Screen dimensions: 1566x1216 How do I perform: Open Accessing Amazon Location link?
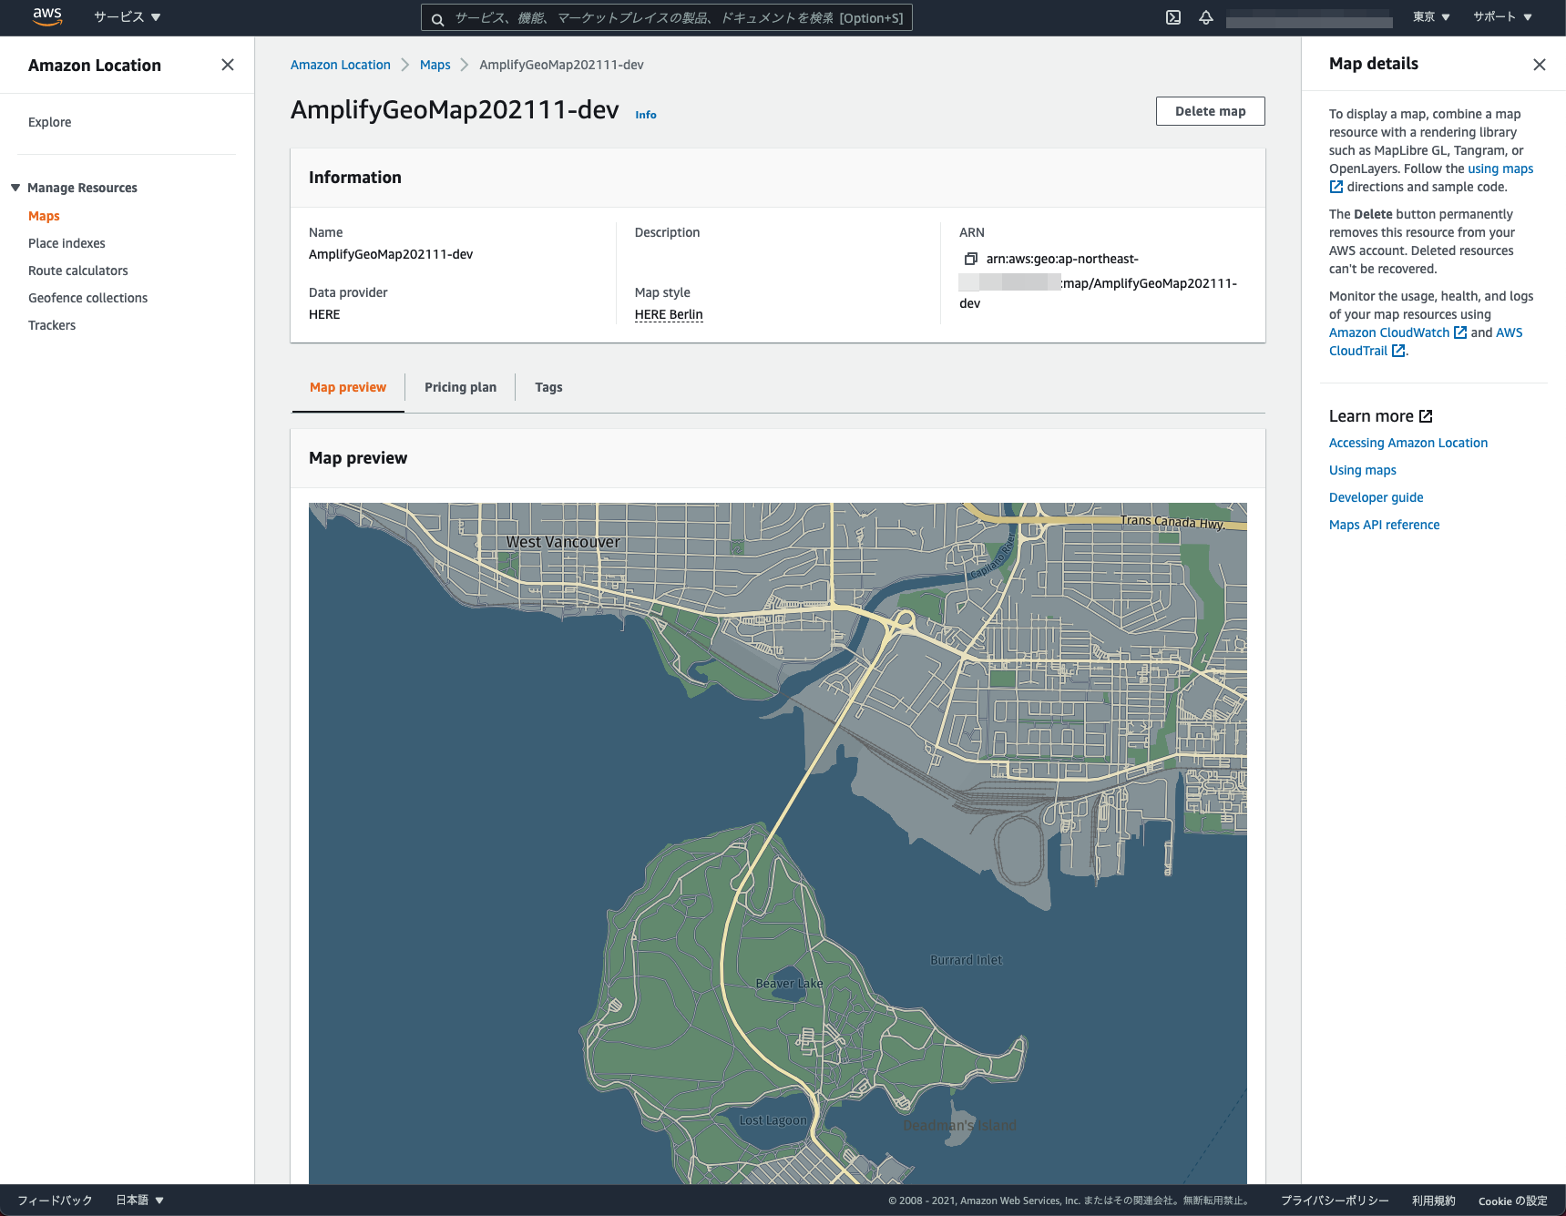click(x=1408, y=443)
